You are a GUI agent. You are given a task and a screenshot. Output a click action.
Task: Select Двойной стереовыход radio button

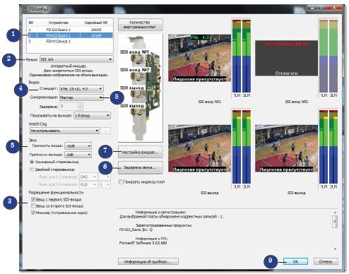click(x=32, y=169)
